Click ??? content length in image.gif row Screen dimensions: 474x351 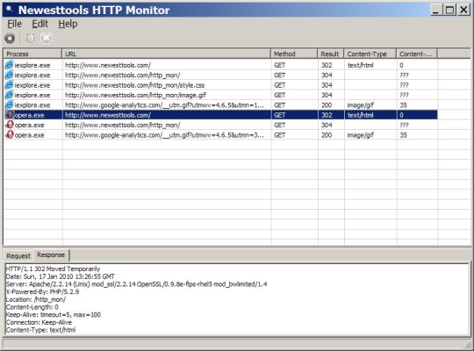[404, 95]
